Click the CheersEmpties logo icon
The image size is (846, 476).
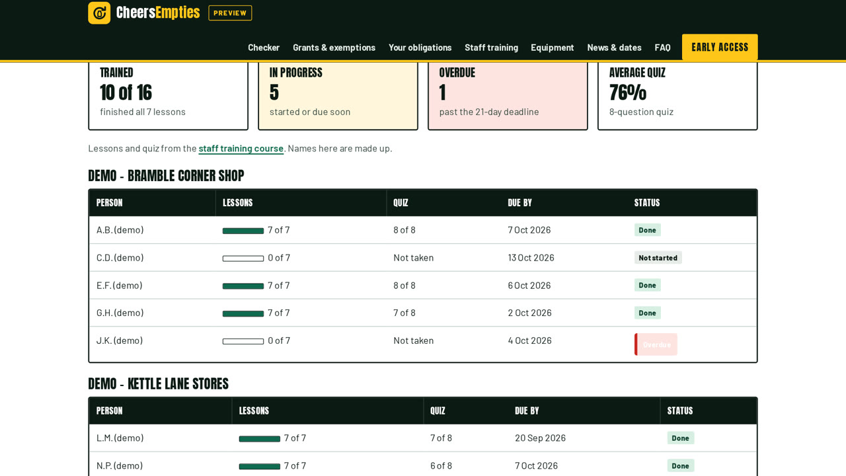click(99, 13)
